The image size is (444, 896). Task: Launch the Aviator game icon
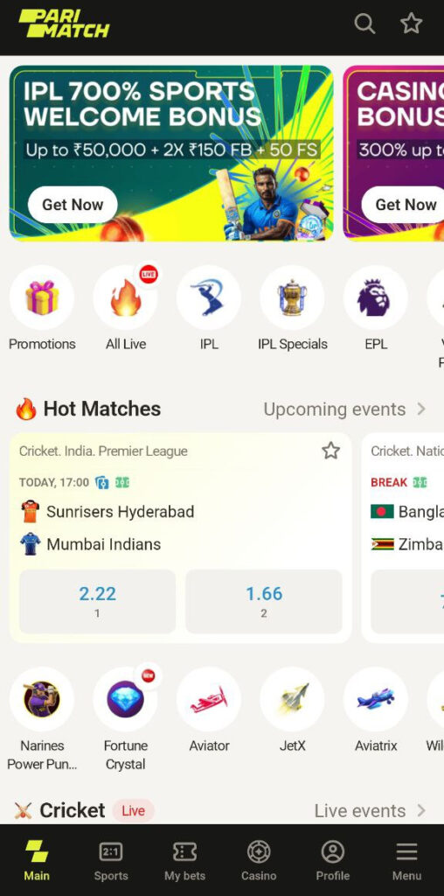[x=209, y=699]
